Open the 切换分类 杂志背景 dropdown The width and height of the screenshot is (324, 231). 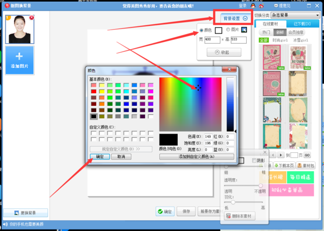click(x=295, y=15)
